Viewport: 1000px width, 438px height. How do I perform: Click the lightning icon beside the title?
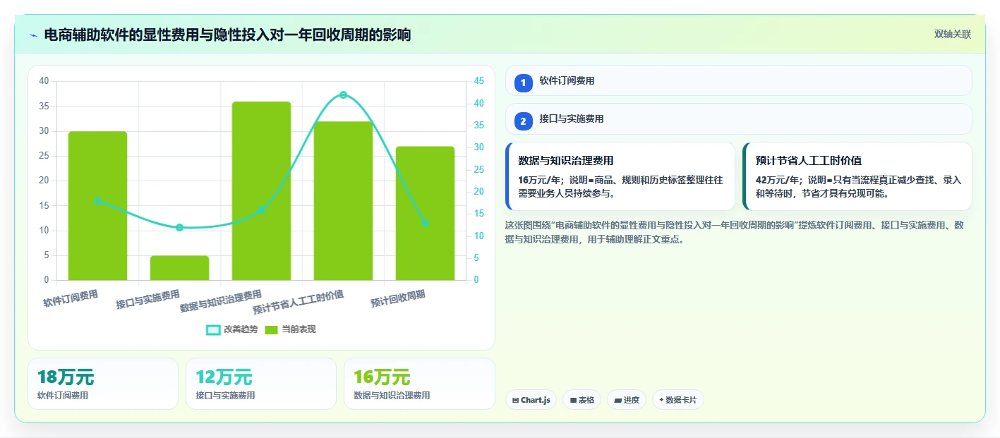[x=33, y=35]
